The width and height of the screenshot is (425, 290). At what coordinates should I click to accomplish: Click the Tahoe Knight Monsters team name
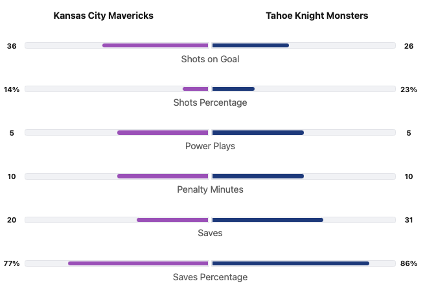click(317, 16)
